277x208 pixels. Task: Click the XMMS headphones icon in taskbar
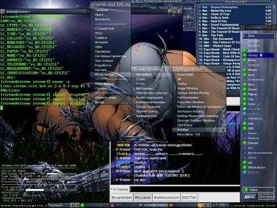pyautogui.click(x=112, y=205)
